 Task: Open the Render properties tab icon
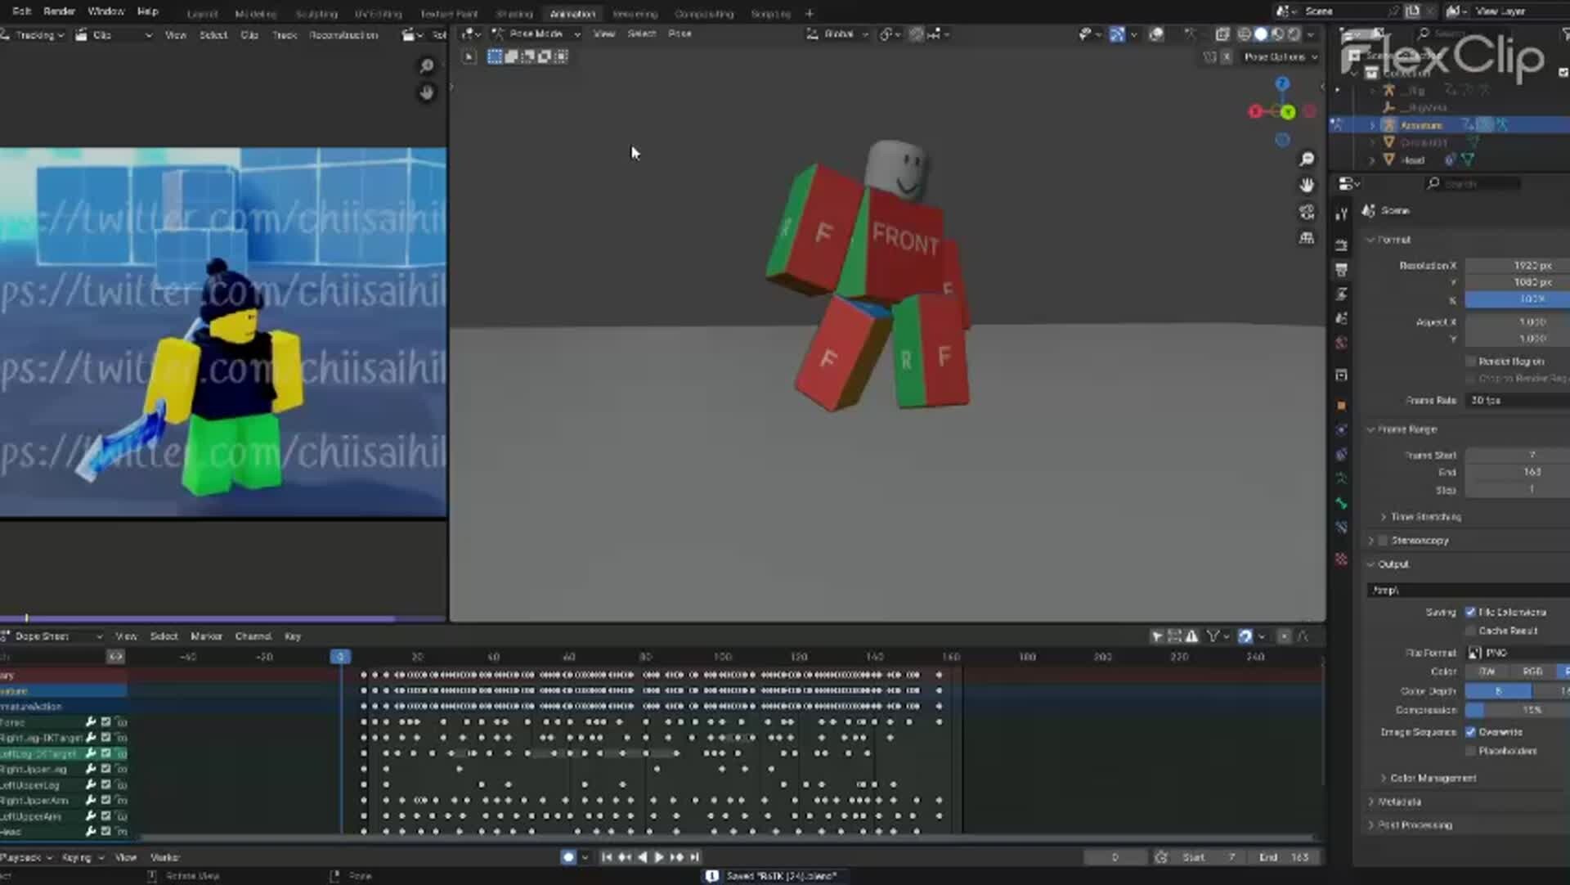[x=1341, y=245]
